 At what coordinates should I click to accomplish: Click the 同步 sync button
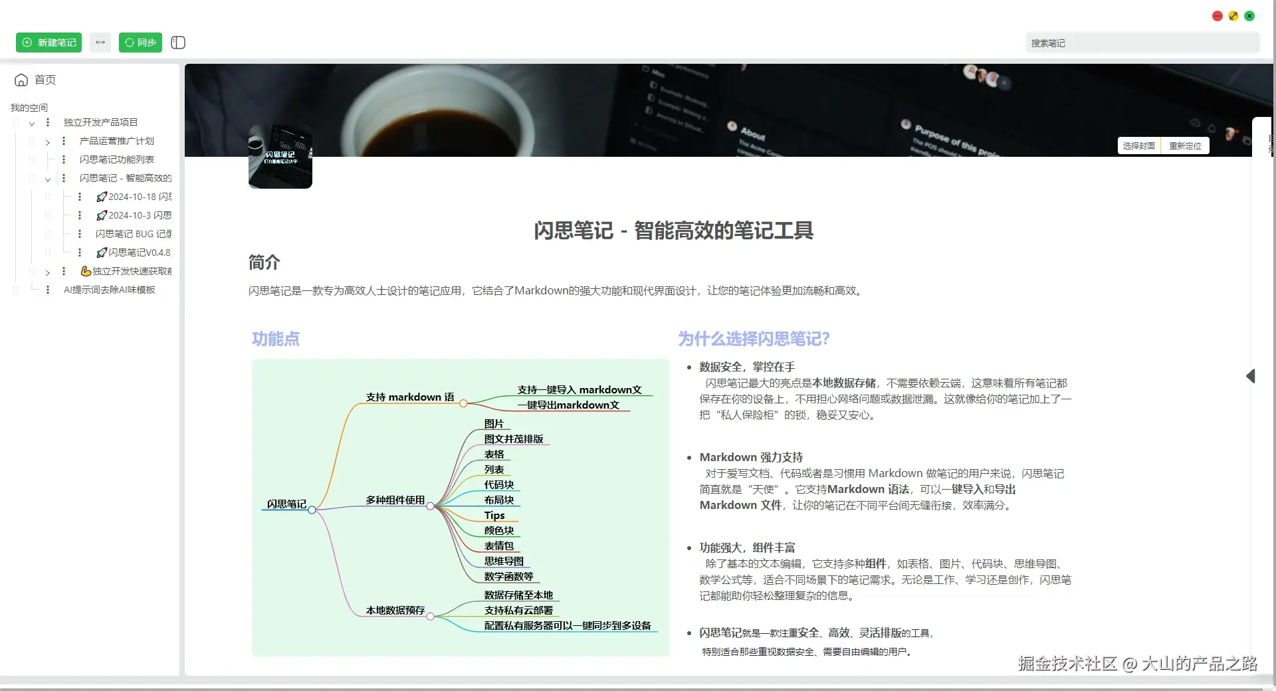tap(140, 43)
